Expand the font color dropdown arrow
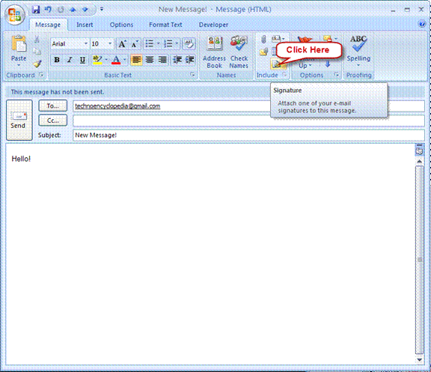 pyautogui.click(x=124, y=60)
